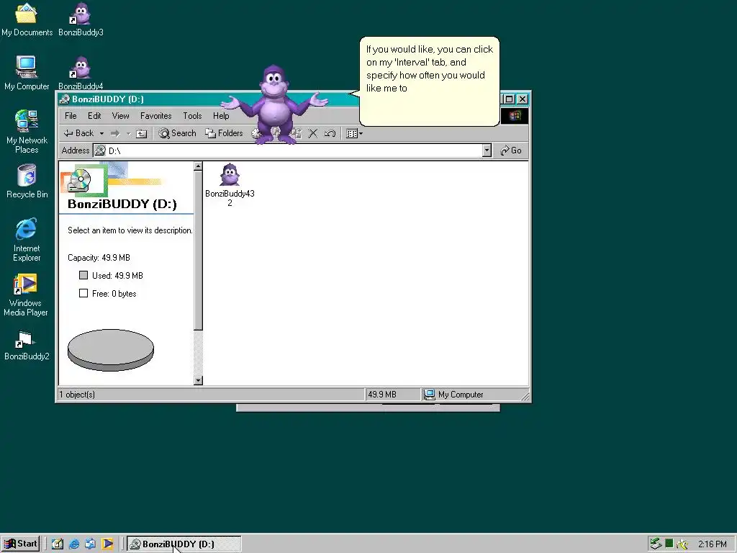Maximize the BonziBUDDY (D:) window
The height and width of the screenshot is (553, 737).
(x=509, y=99)
